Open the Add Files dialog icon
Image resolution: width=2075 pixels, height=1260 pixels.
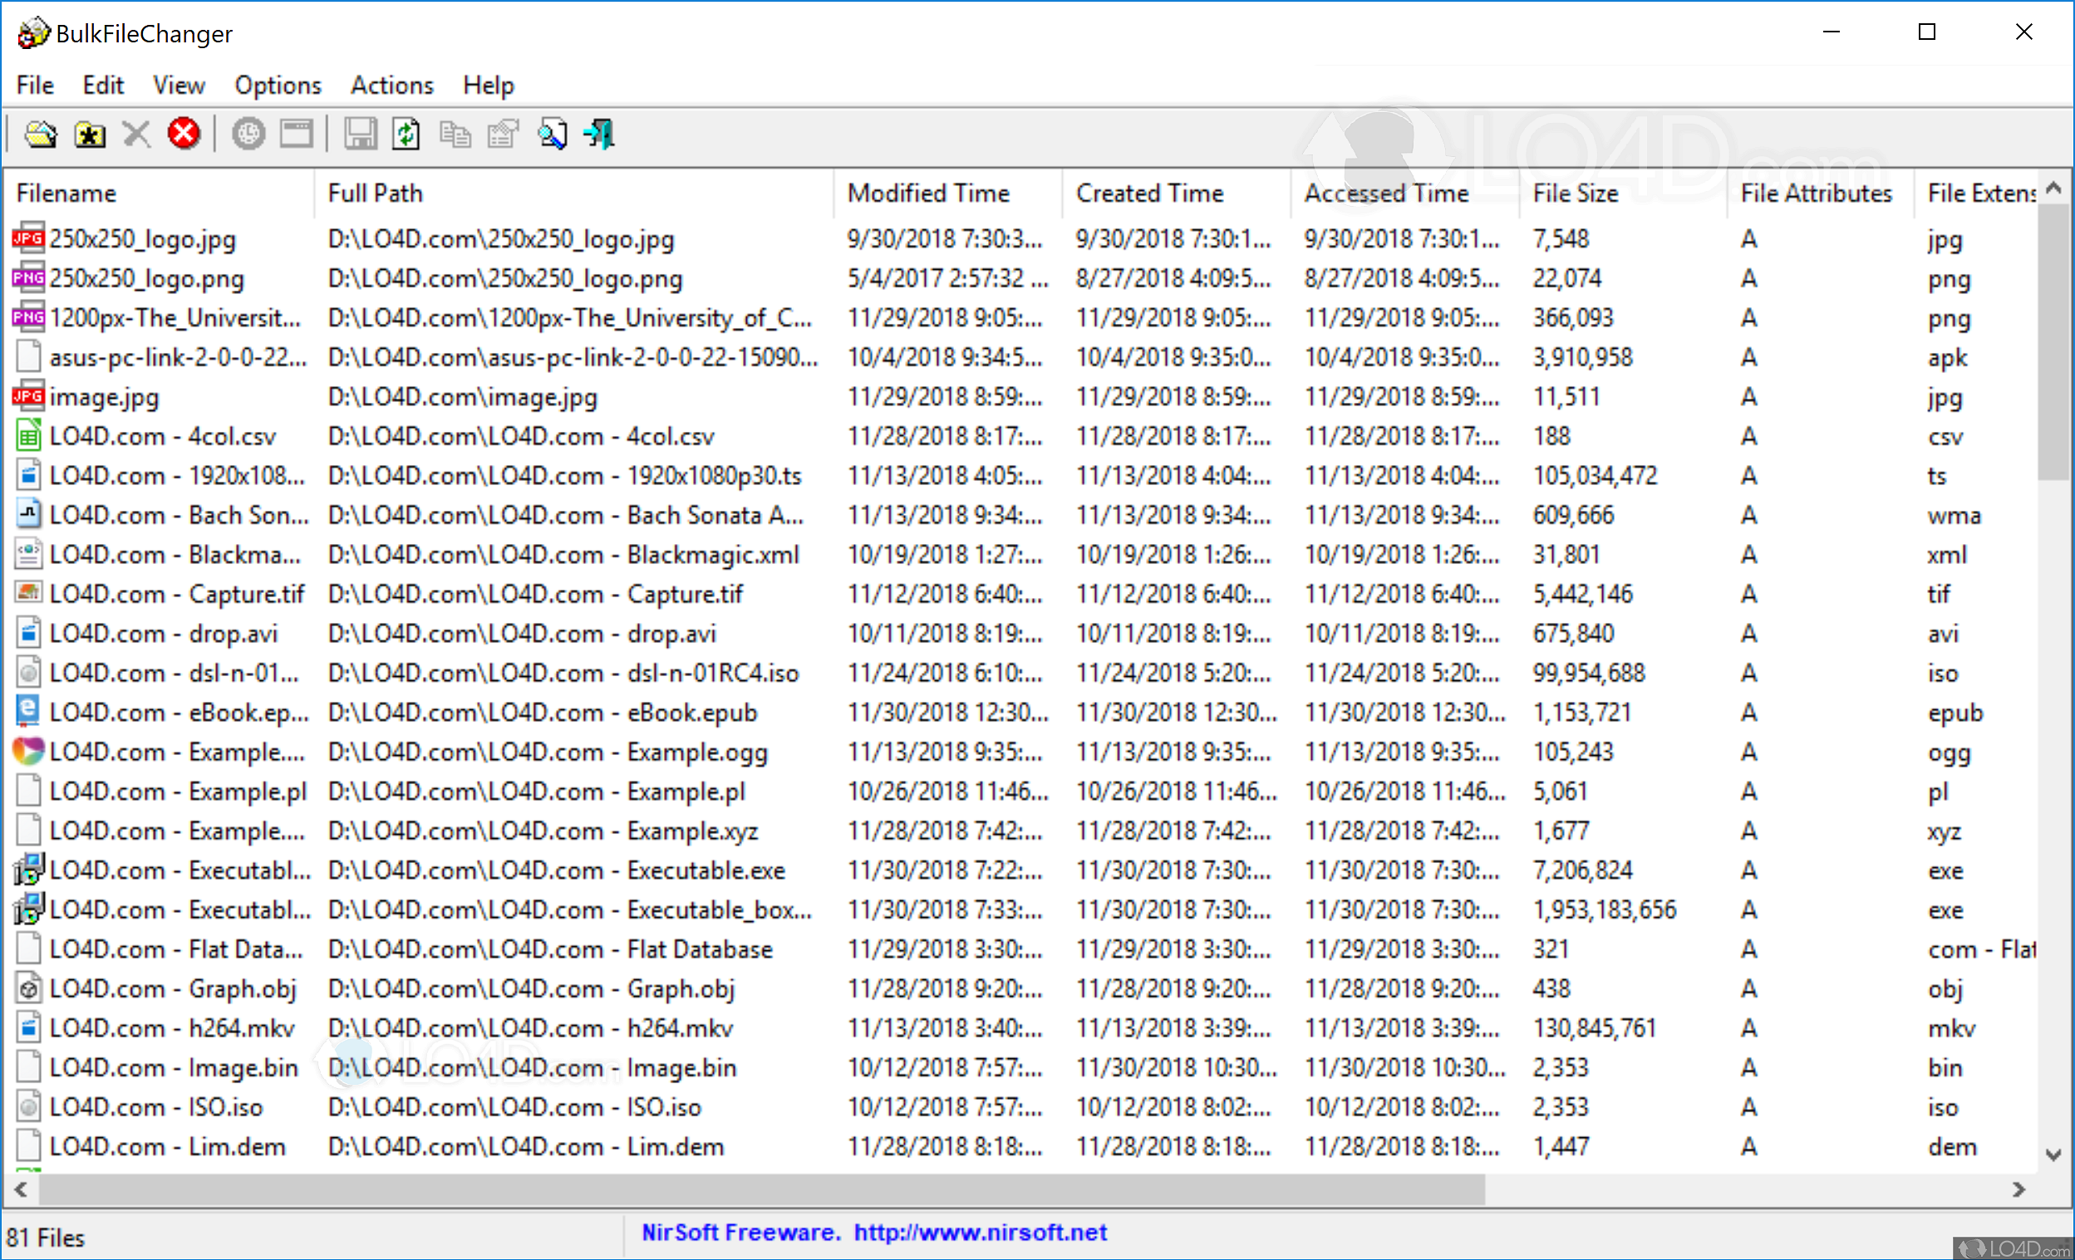(x=41, y=134)
